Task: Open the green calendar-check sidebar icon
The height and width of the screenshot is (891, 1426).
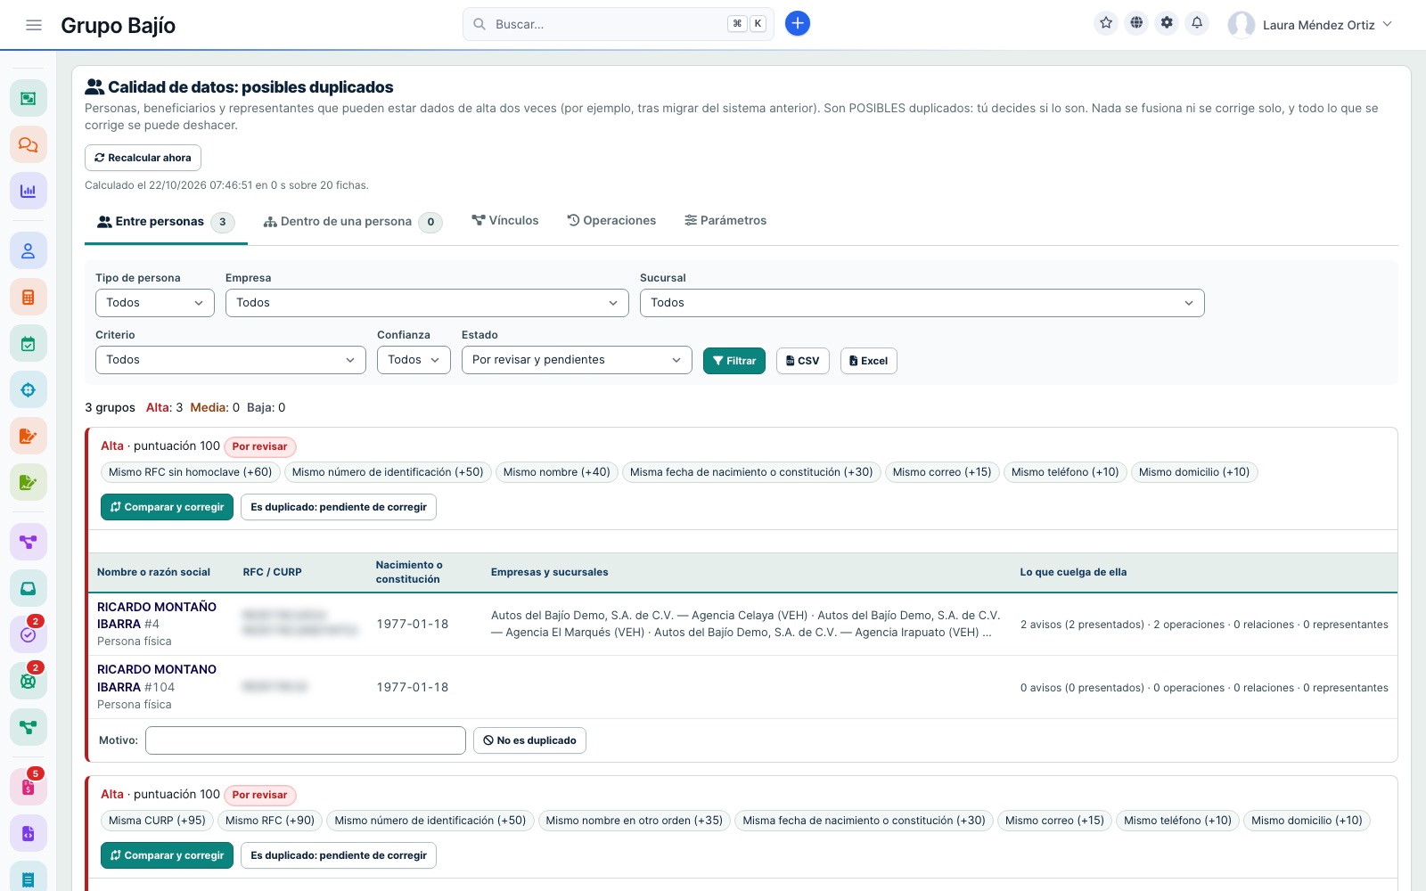Action: (x=29, y=344)
